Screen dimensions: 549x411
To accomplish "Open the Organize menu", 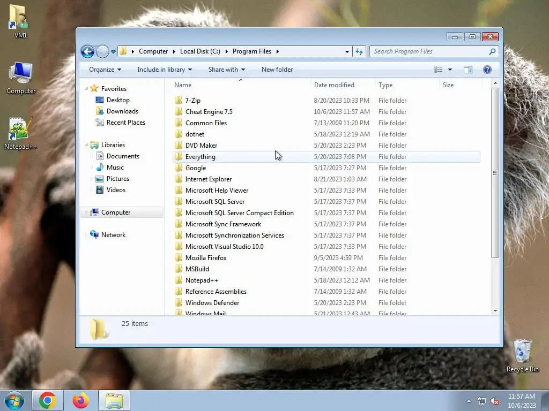I will tap(105, 70).
